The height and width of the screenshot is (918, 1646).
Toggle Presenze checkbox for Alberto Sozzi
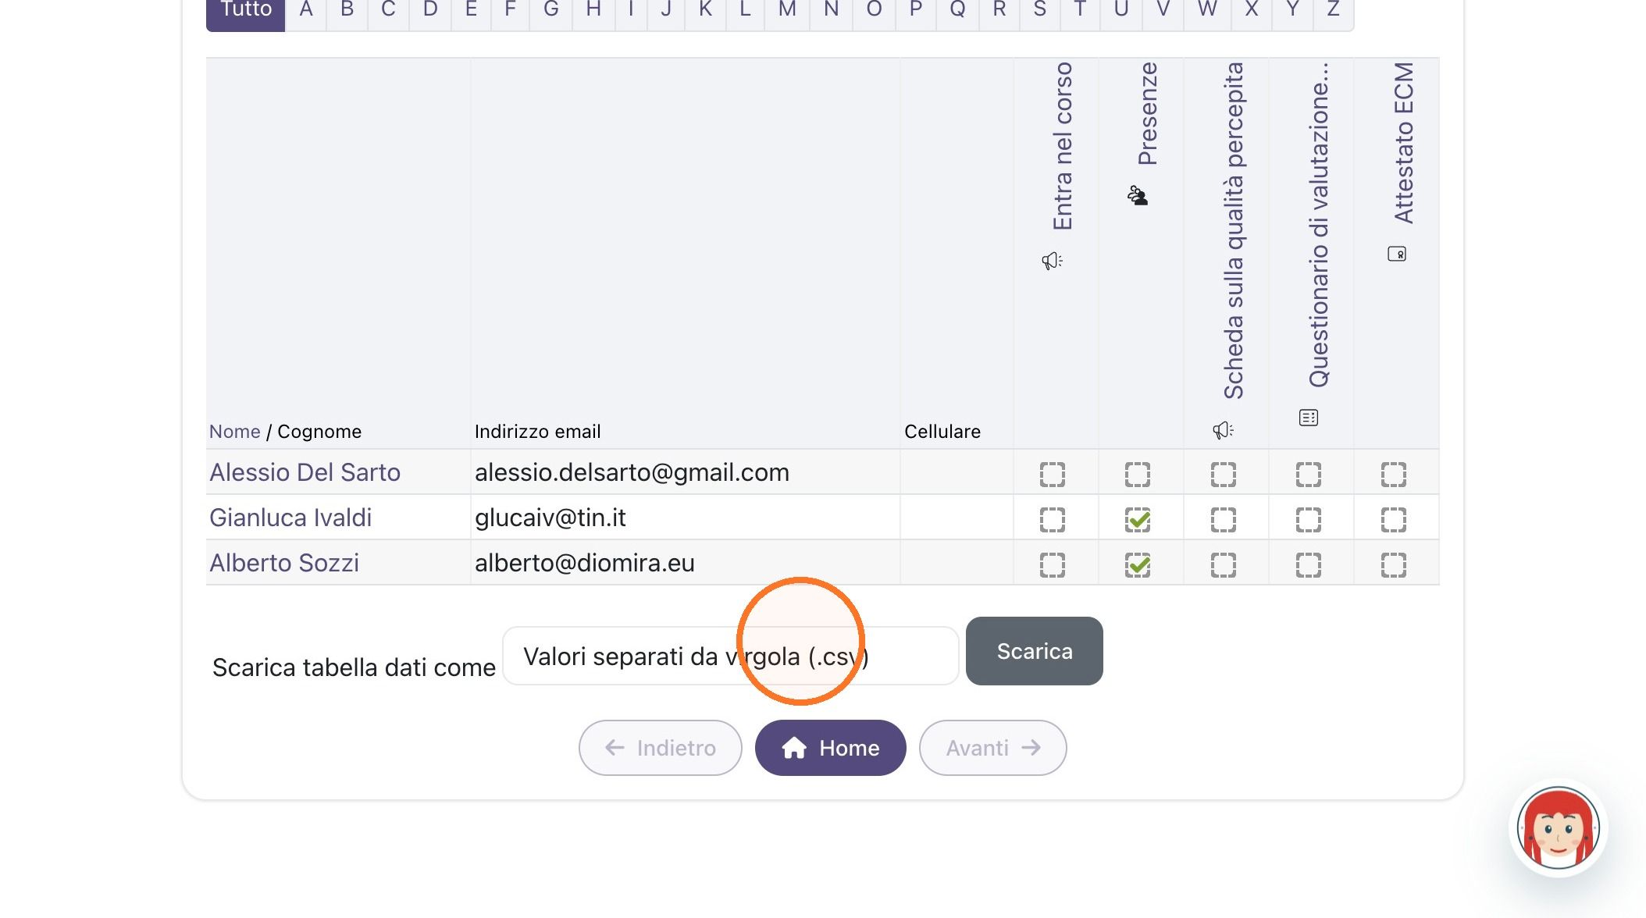coord(1138,565)
